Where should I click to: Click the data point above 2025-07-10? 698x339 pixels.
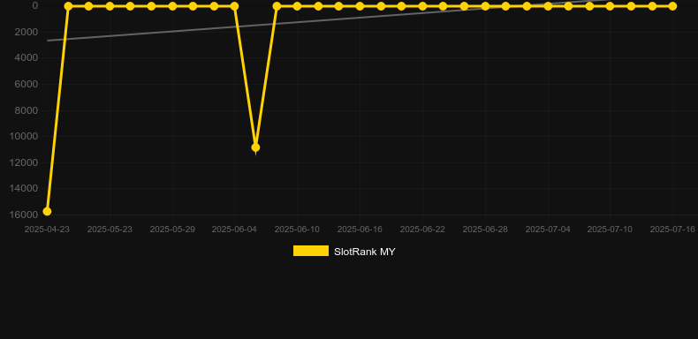[x=610, y=6]
